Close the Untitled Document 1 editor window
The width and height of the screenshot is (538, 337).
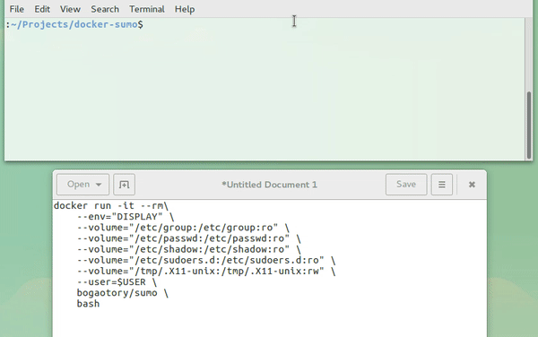point(472,185)
